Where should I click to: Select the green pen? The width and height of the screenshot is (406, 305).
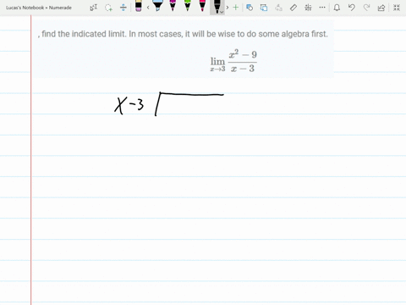coord(188,6)
